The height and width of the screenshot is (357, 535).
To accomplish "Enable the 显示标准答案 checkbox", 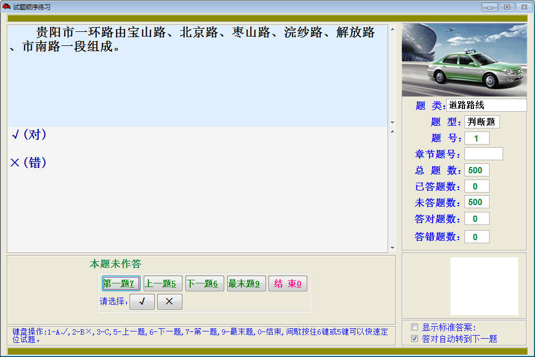I will [414, 327].
